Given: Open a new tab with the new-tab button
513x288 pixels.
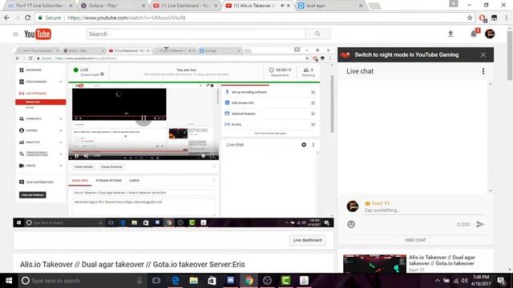Looking at the screenshot, I should [375, 6].
